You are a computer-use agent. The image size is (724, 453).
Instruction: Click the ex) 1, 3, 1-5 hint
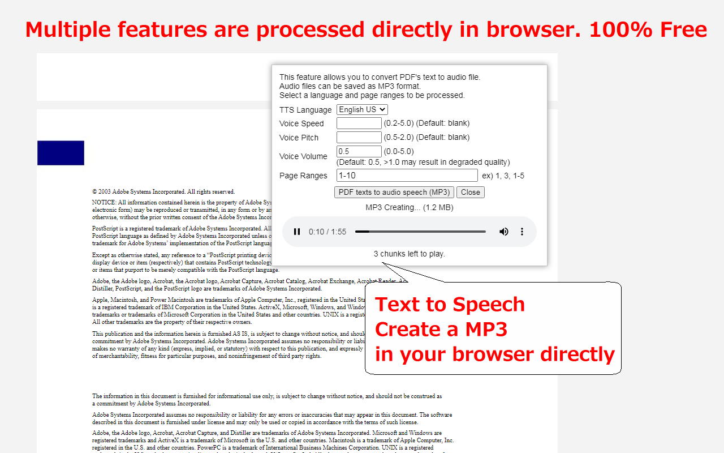(x=503, y=176)
